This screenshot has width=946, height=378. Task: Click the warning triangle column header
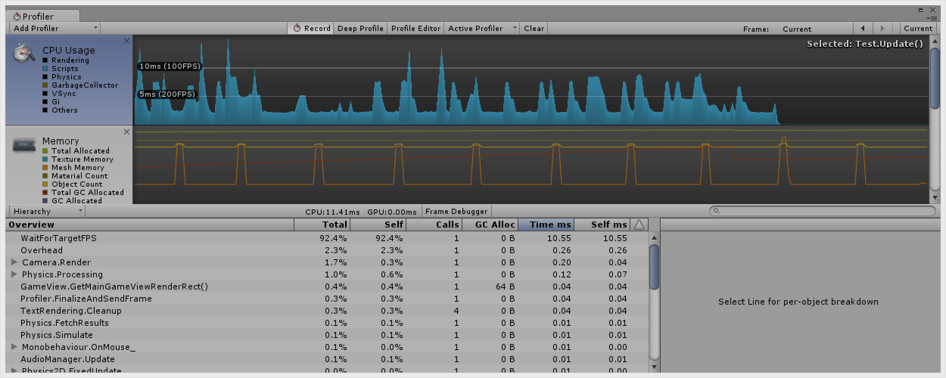coord(639,225)
